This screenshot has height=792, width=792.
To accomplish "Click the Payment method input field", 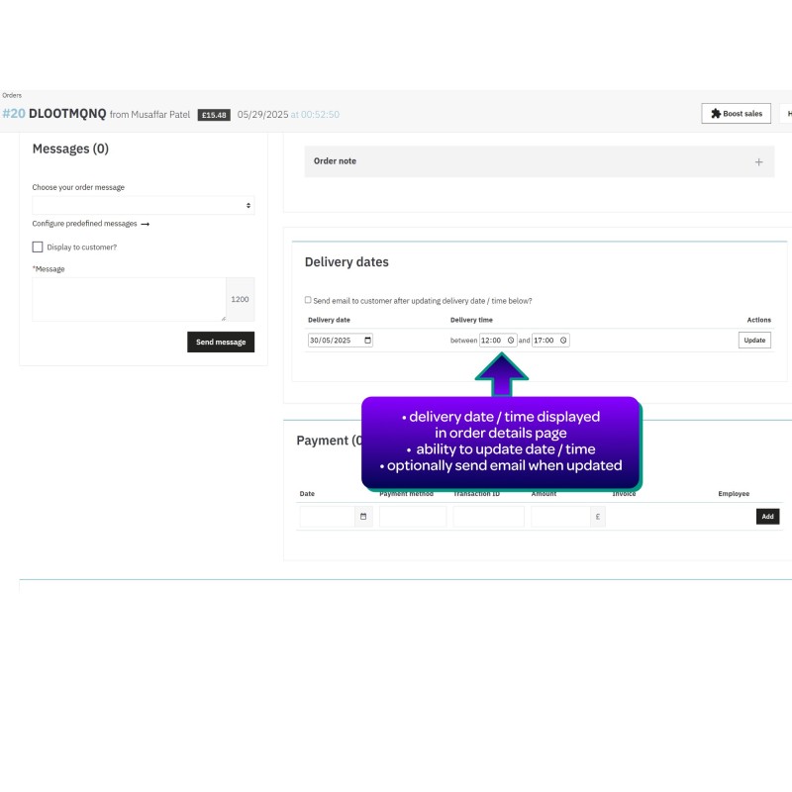I will click(x=413, y=516).
